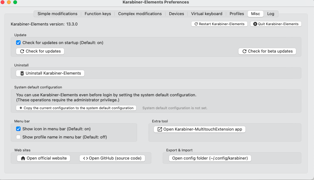Close the Preferences window with red button
The height and width of the screenshot is (180, 314).
pos(3,2)
